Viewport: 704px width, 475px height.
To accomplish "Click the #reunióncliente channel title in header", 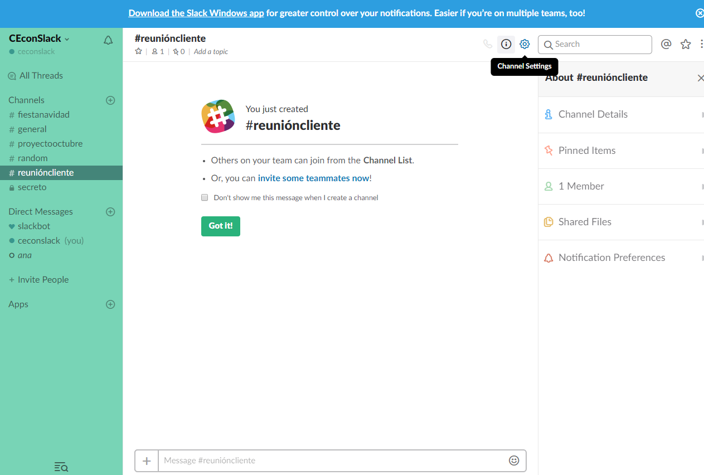I will [x=170, y=38].
